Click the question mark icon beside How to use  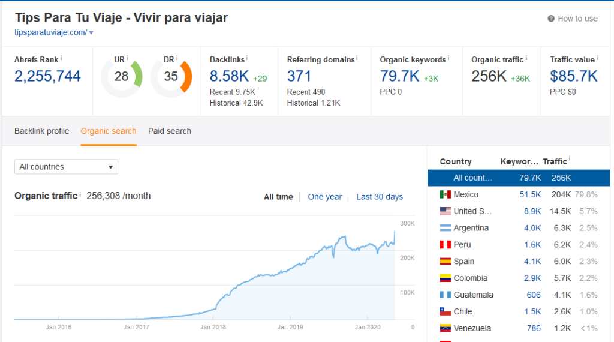[551, 19]
